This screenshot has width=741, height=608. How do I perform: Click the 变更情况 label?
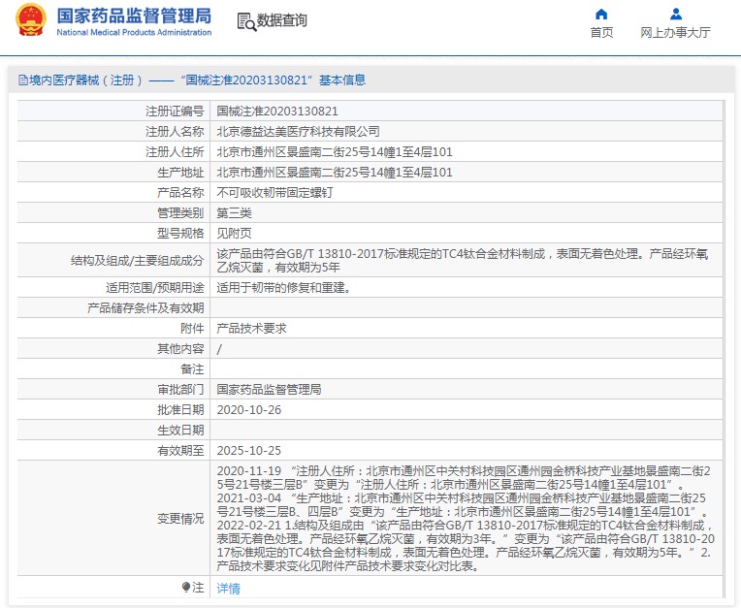coord(180,518)
